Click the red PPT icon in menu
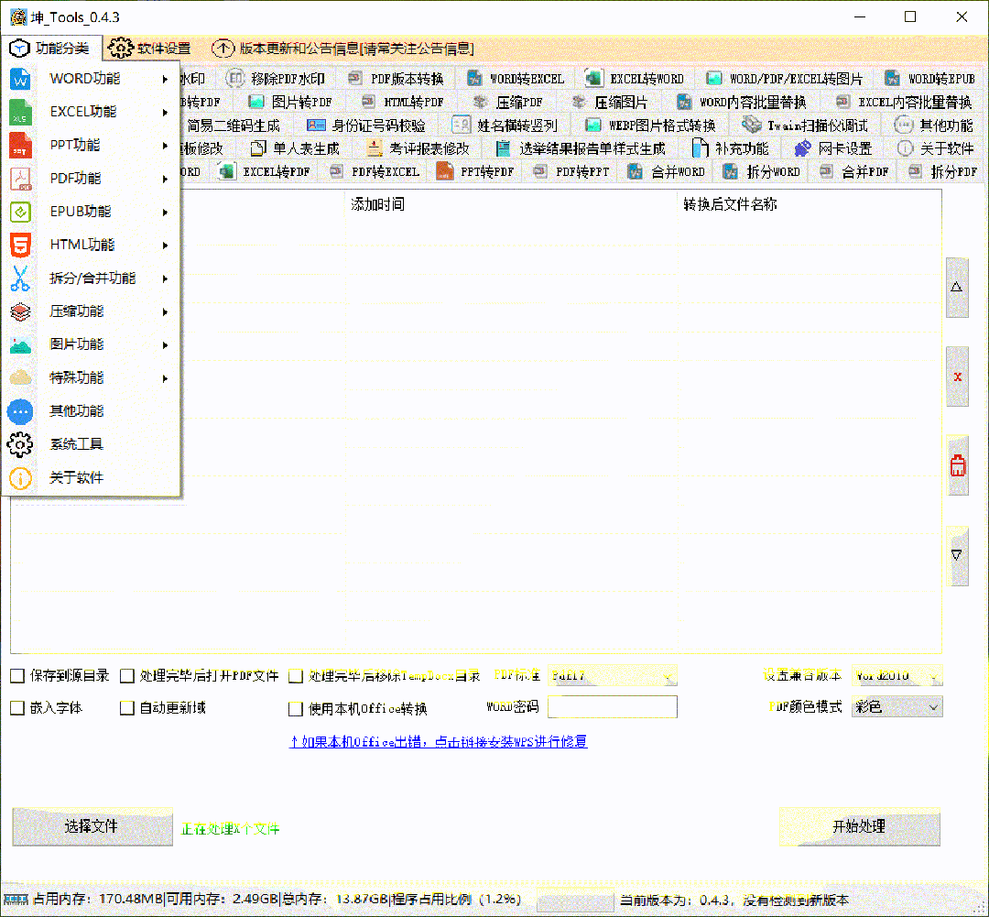The height and width of the screenshot is (917, 989). (x=20, y=145)
